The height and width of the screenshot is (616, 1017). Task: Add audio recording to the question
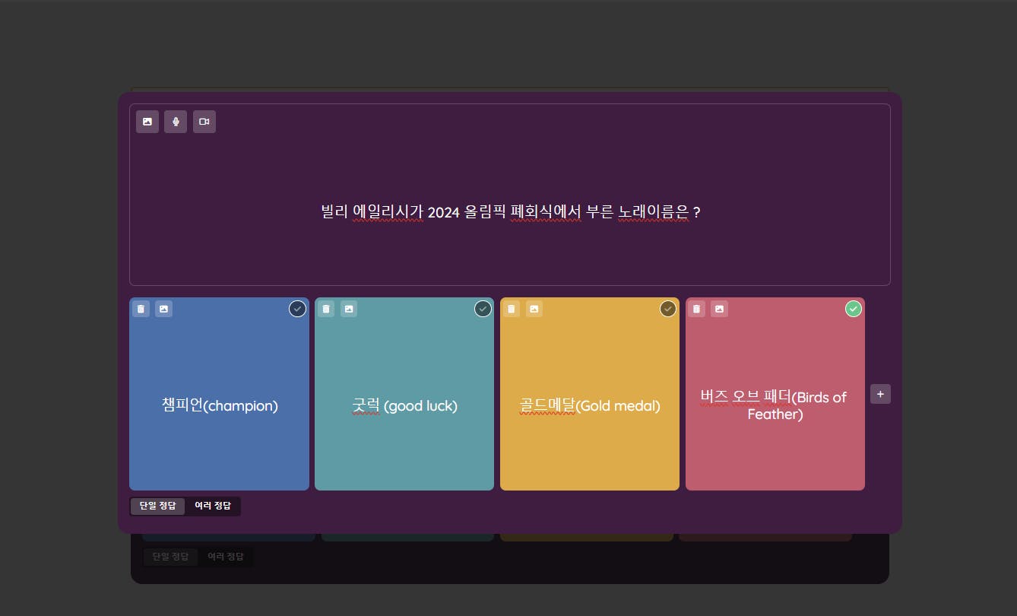[176, 122]
